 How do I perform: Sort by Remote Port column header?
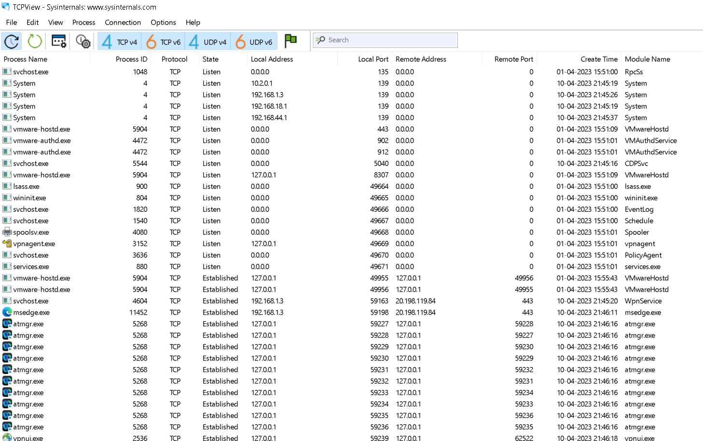514,59
